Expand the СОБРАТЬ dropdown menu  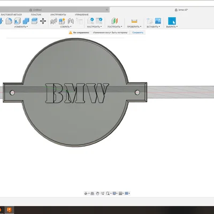(66, 27)
